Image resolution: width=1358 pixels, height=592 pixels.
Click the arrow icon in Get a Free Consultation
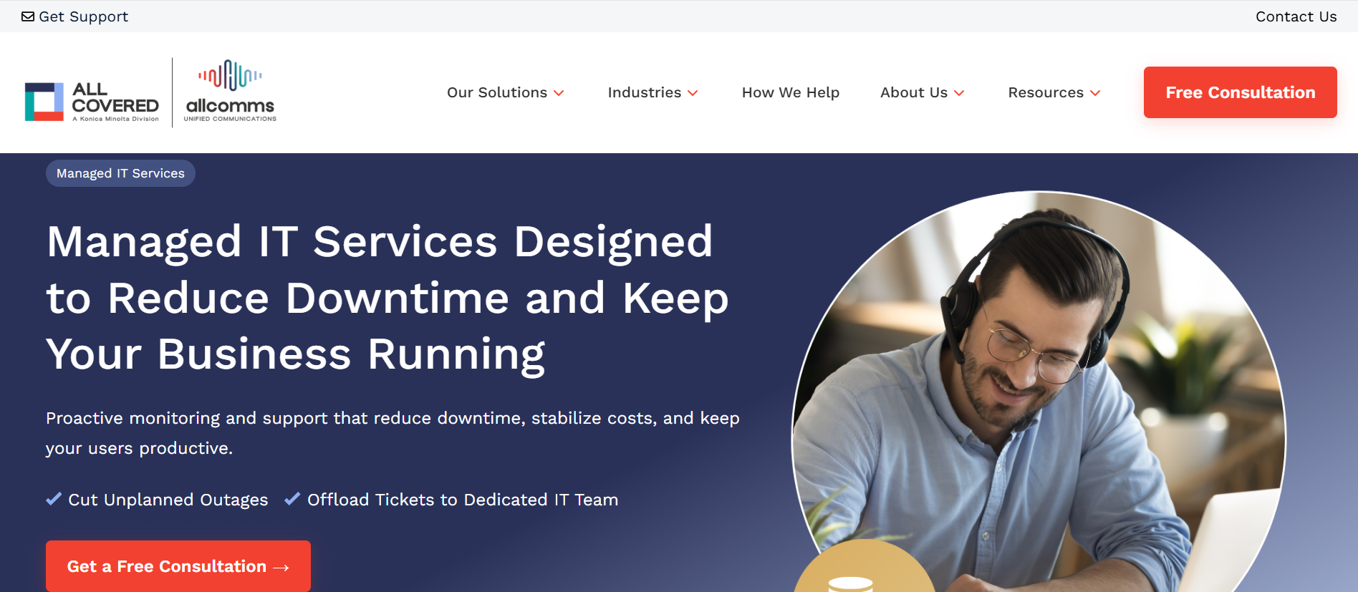tap(281, 567)
